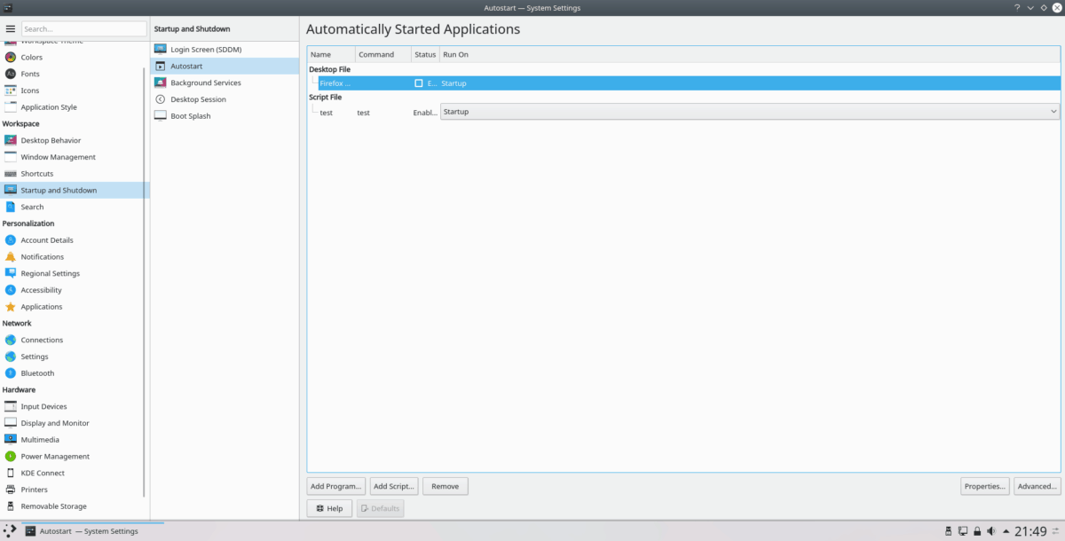1065x541 pixels.
Task: Click Remove button
Action: pos(446,486)
